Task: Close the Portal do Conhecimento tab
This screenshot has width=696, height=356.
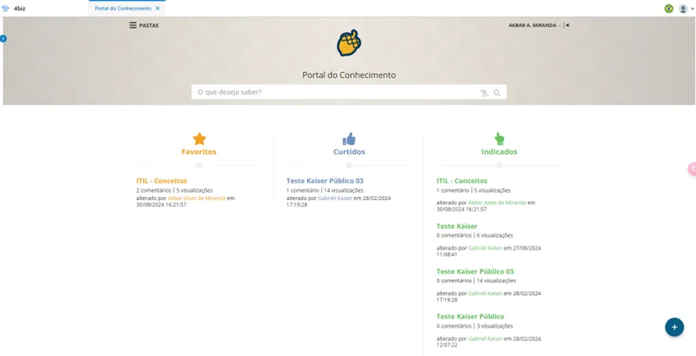Action: click(x=158, y=9)
